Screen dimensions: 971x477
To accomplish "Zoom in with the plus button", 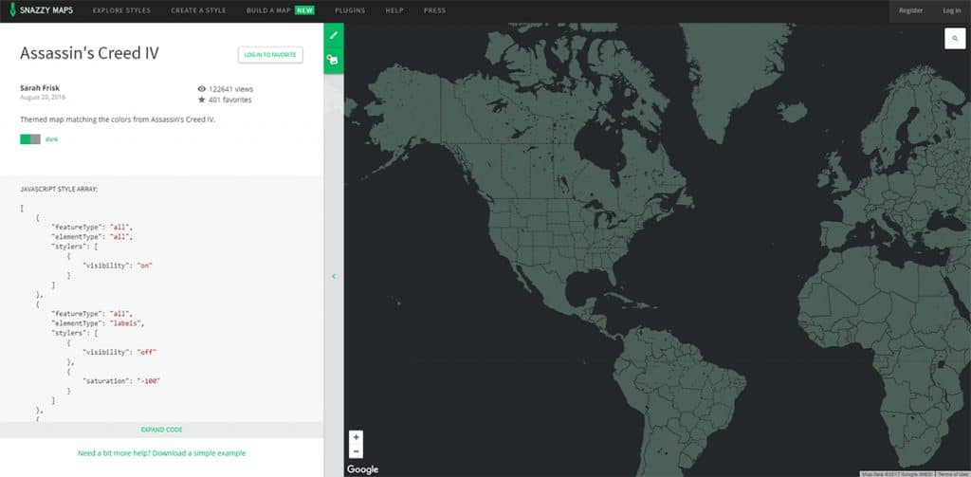I will click(357, 437).
